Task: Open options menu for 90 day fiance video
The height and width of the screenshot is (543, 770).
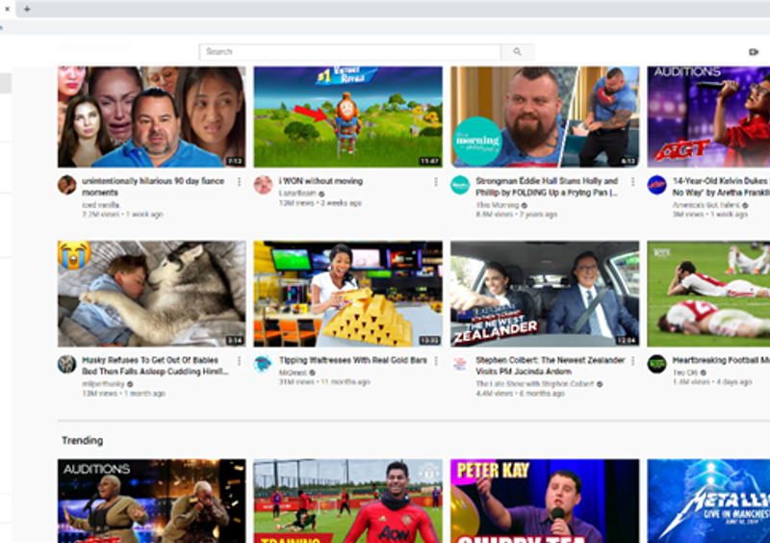Action: click(x=239, y=182)
